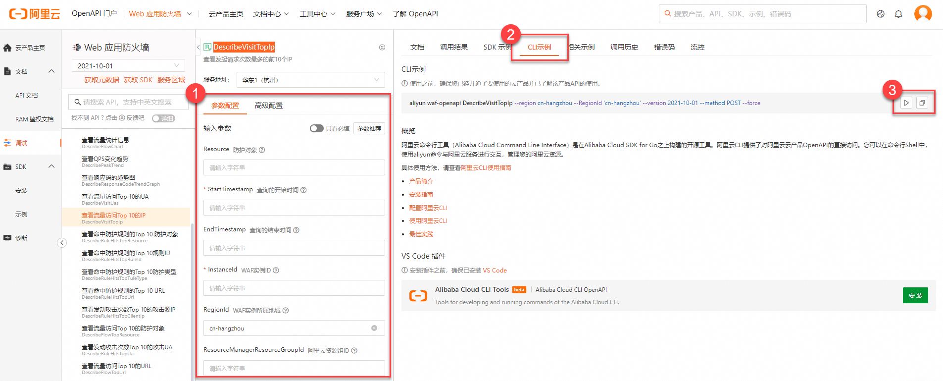Open the notifications bell icon
The image size is (943, 381).
click(x=898, y=14)
